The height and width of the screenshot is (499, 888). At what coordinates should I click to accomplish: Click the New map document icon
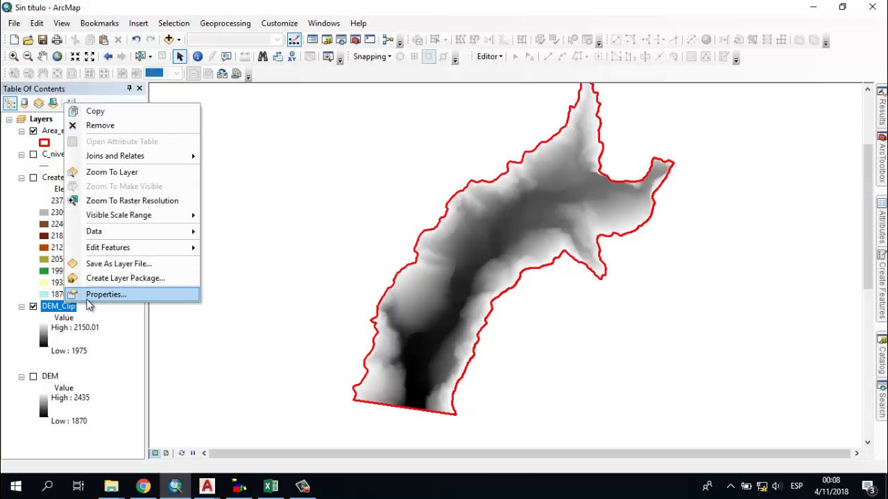coord(14,40)
